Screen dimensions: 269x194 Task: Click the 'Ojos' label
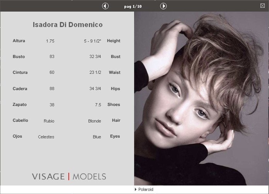coord(17,136)
